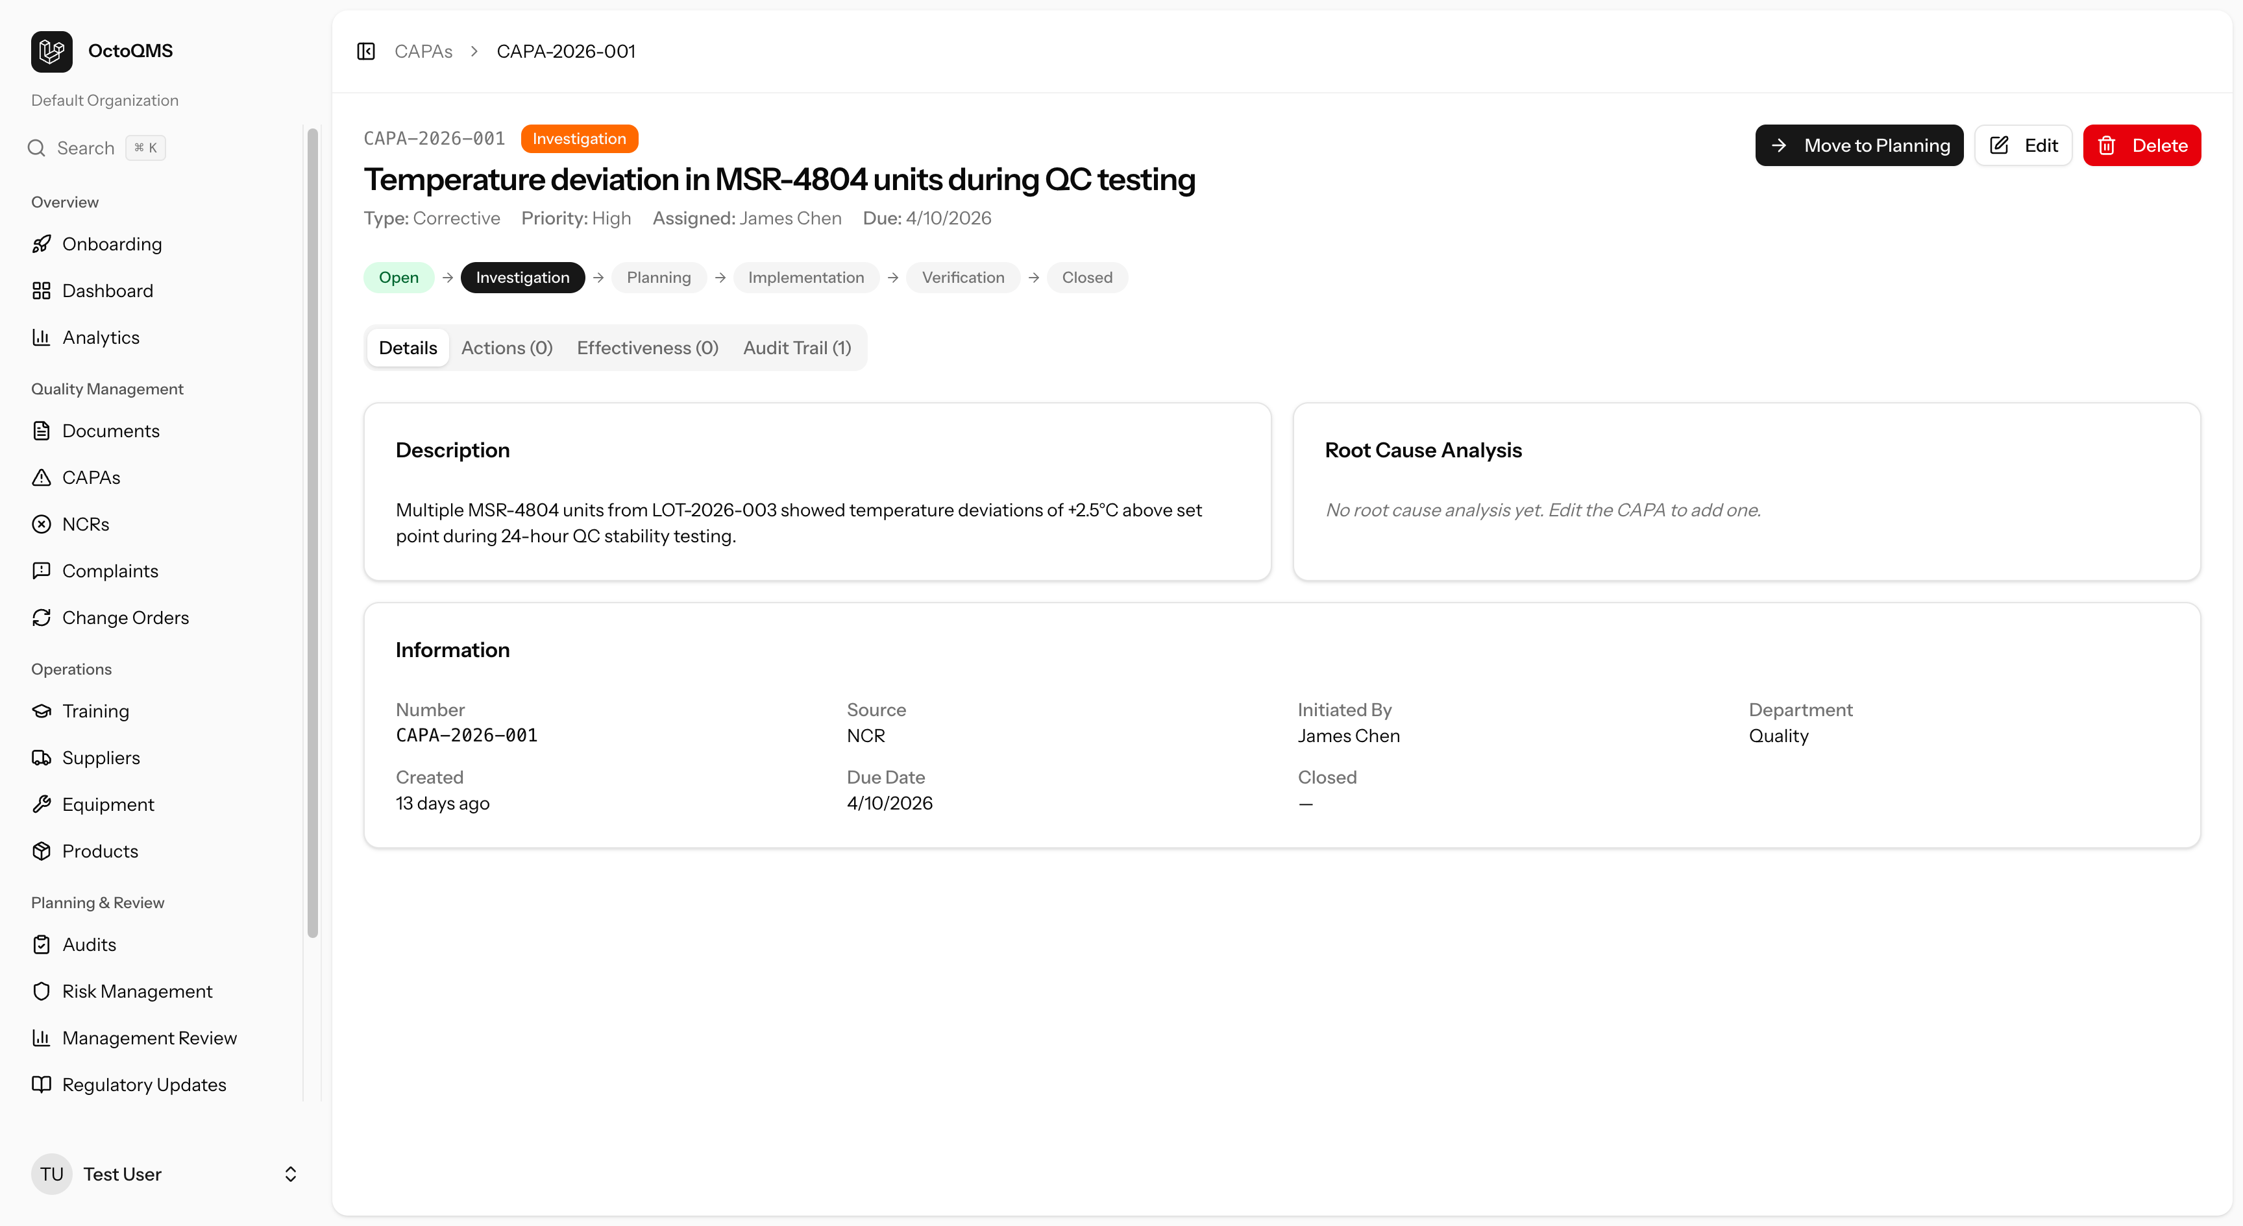This screenshot has width=2243, height=1226.
Task: Click the Closed workflow step pill
Action: pos(1086,278)
